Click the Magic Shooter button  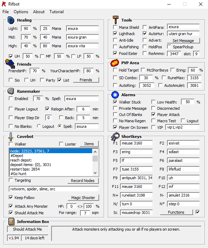point(83,198)
